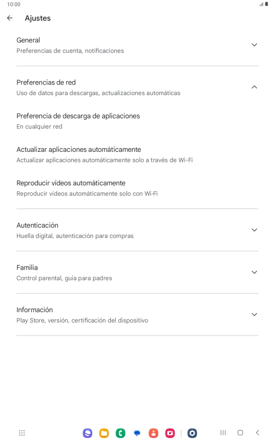The width and height of the screenshot is (275, 441).
Task: Open the green Phone app
Action: (x=120, y=433)
